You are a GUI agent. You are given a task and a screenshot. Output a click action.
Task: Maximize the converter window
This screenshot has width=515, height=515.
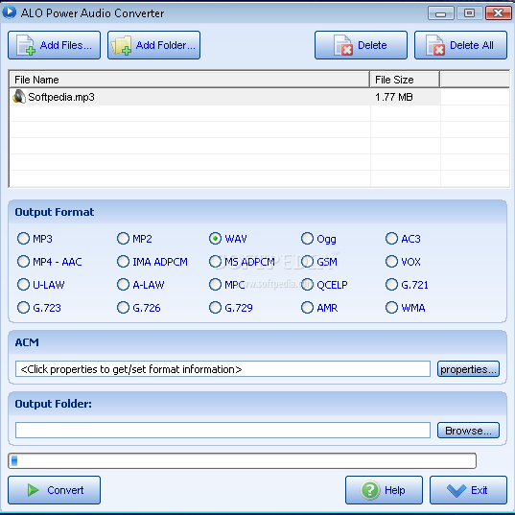pos(469,13)
